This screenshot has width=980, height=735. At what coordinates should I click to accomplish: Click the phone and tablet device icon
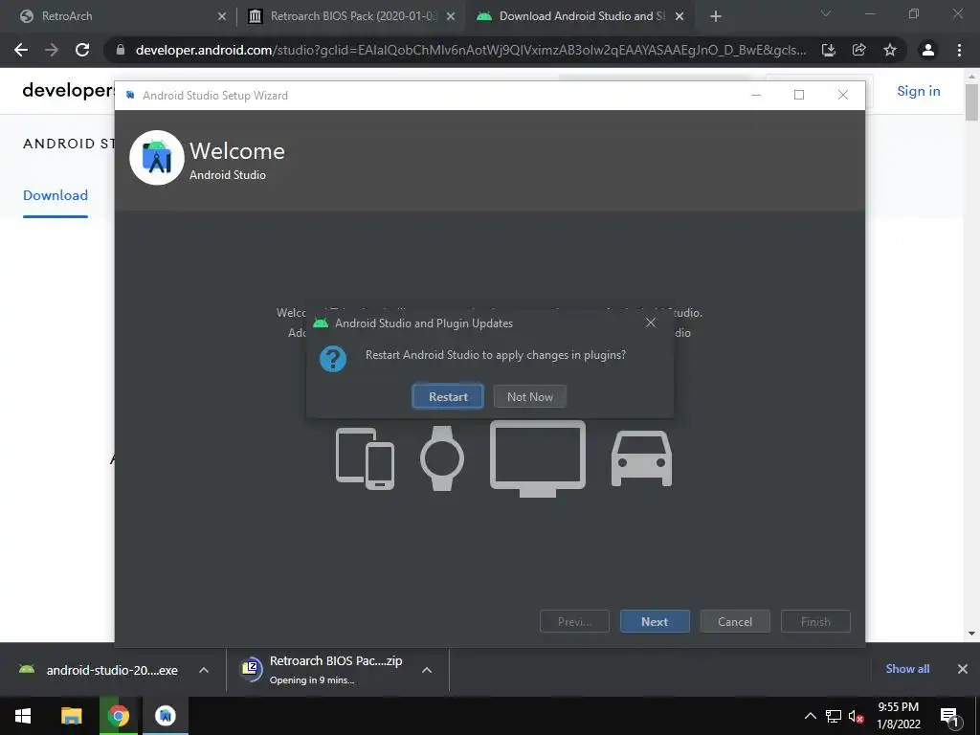tap(365, 458)
